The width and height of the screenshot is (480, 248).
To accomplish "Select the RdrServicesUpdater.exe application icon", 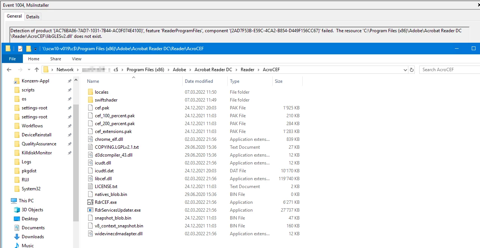I will click(90, 210).
